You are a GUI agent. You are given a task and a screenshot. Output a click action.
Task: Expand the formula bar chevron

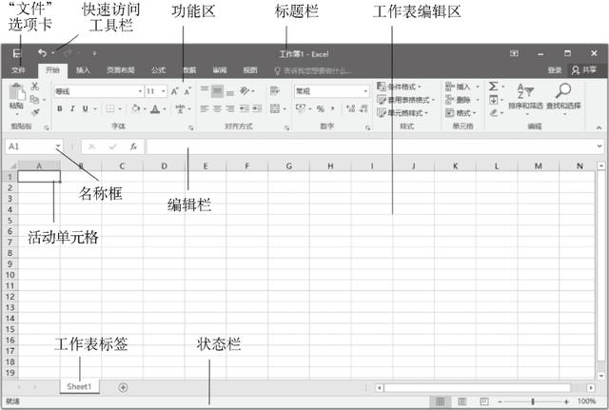pos(599,146)
